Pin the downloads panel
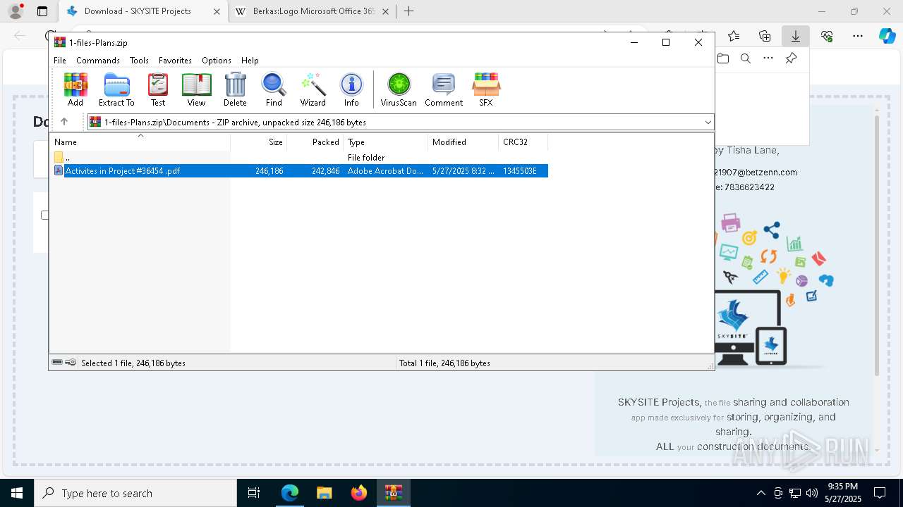Viewport: 903px width, 507px height. (792, 58)
